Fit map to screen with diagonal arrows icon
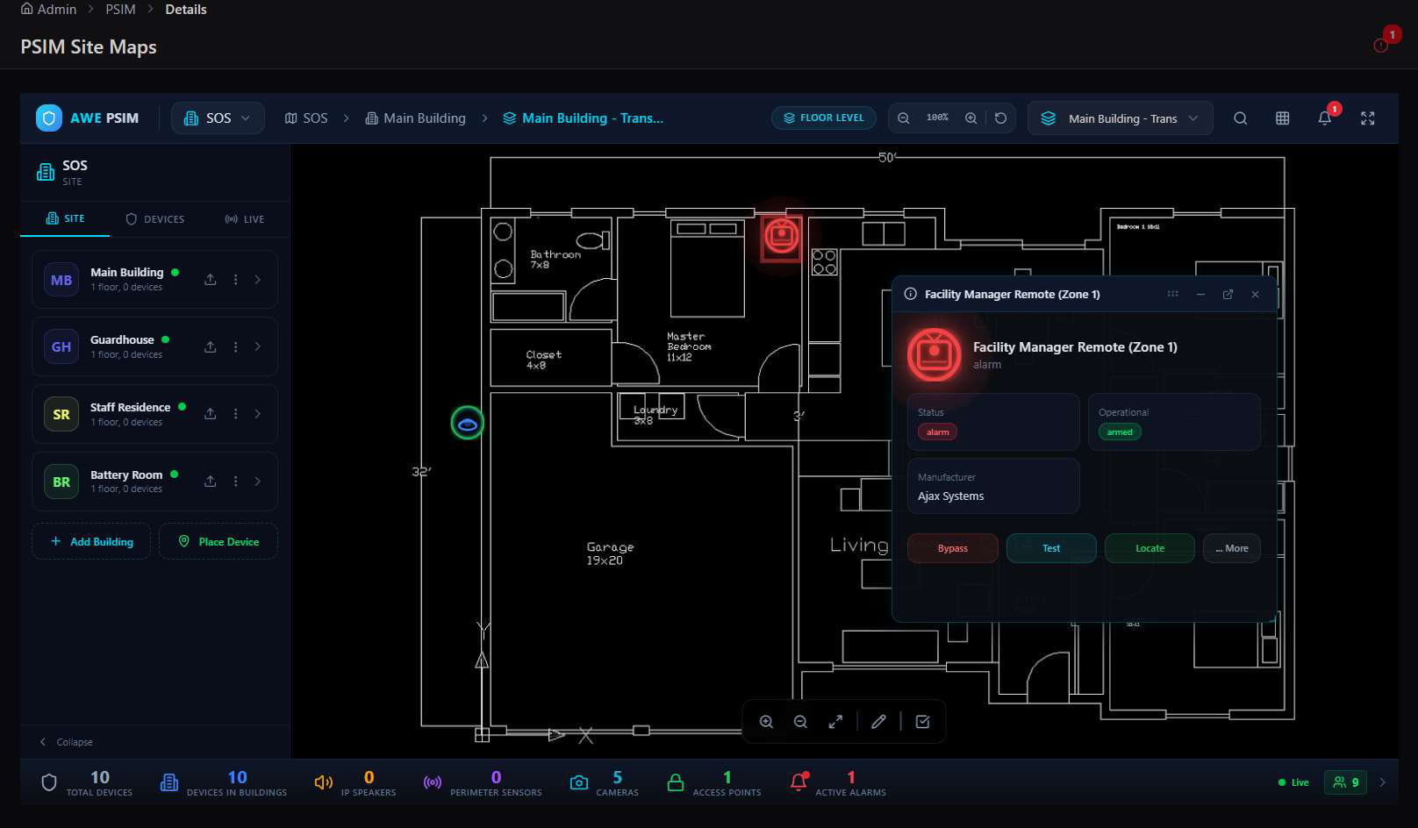 point(835,722)
